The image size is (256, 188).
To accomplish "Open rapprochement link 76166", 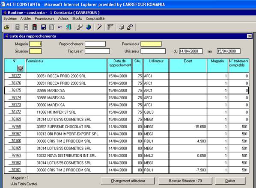I will pyautogui.click(x=15, y=141).
